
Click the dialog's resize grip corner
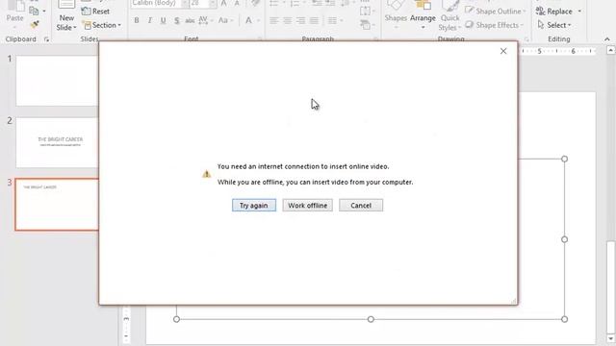pos(513,301)
